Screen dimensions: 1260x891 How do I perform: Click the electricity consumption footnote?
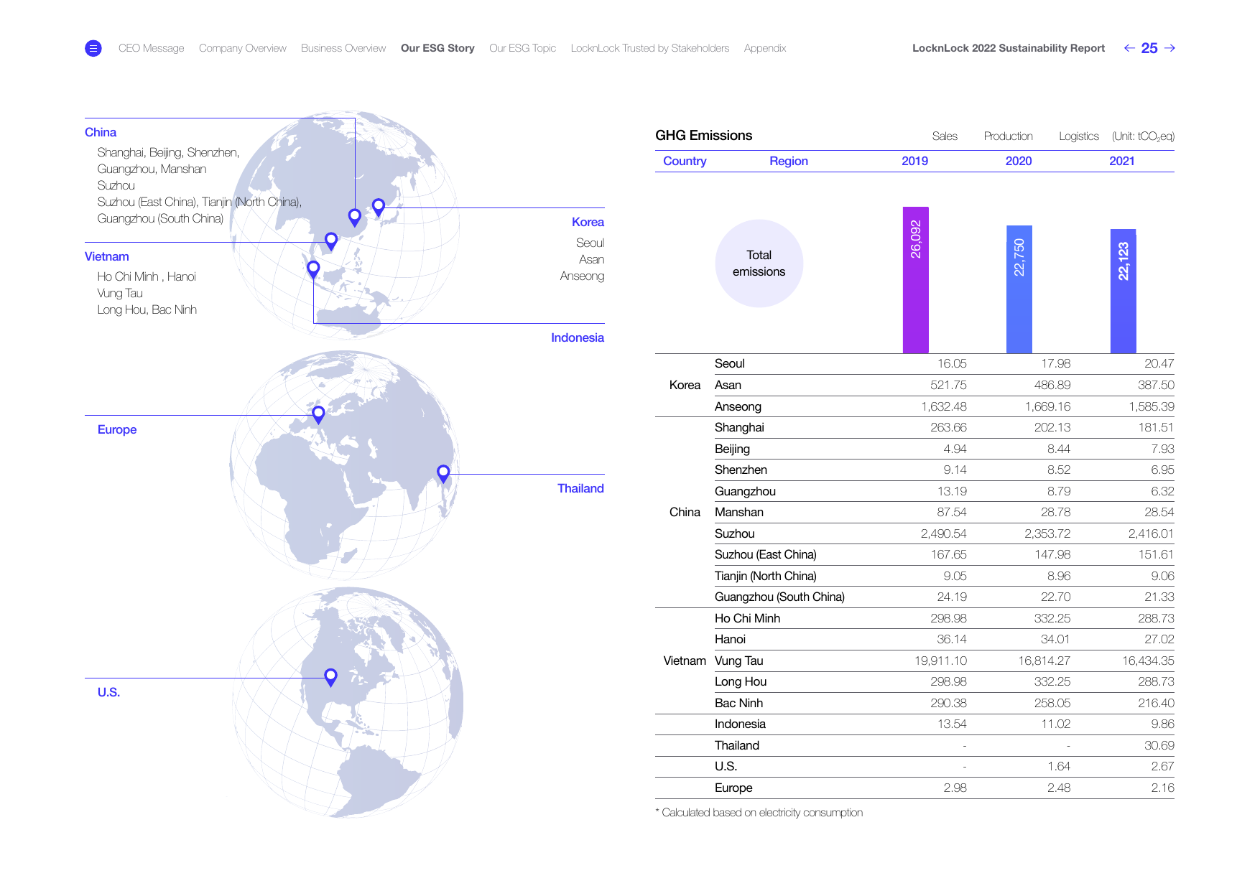pos(759,812)
